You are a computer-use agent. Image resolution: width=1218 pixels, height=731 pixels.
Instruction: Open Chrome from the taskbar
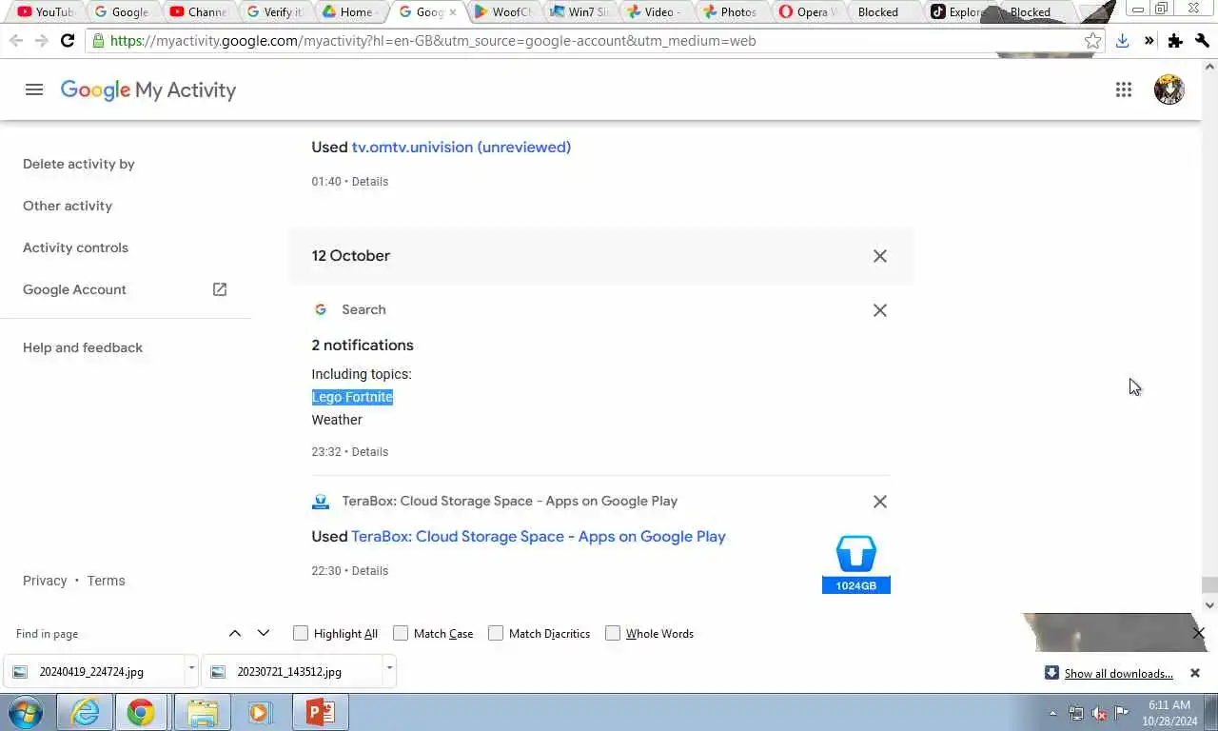coord(141,712)
